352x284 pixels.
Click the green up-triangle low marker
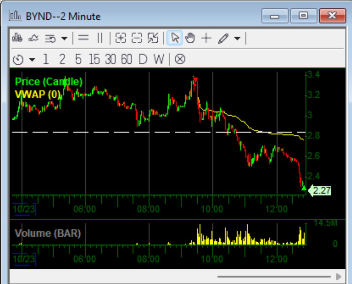point(304,188)
